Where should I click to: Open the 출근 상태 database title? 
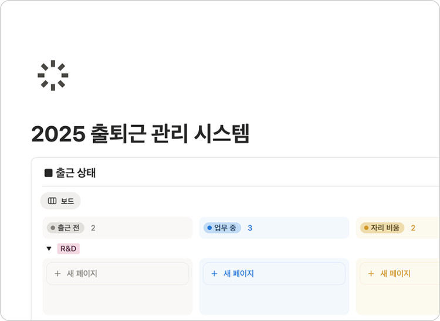[76, 173]
